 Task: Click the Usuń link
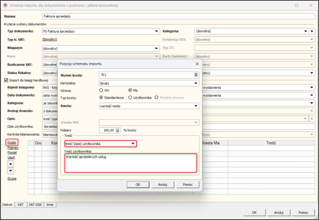11,158
